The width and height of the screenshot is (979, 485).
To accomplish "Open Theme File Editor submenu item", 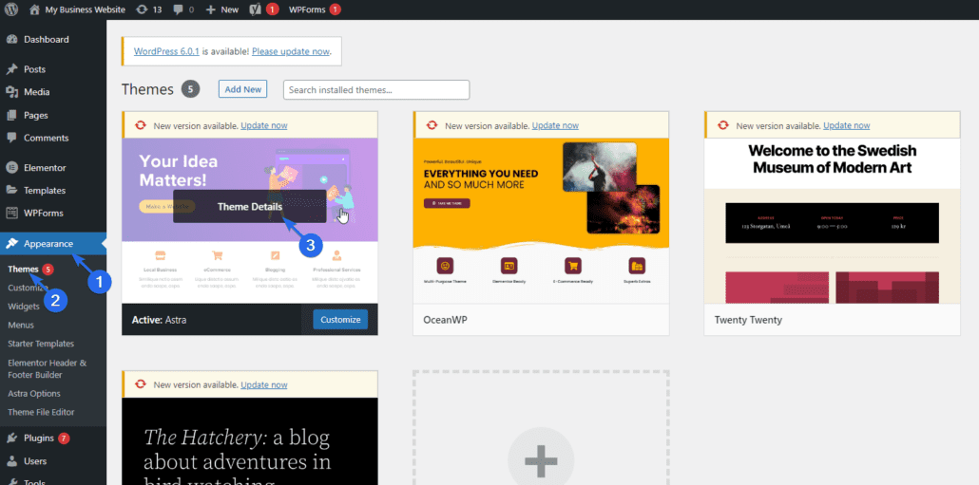I will (41, 412).
